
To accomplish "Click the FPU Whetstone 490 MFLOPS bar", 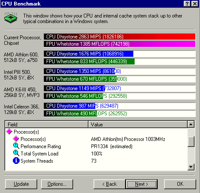I will pos(71,114).
